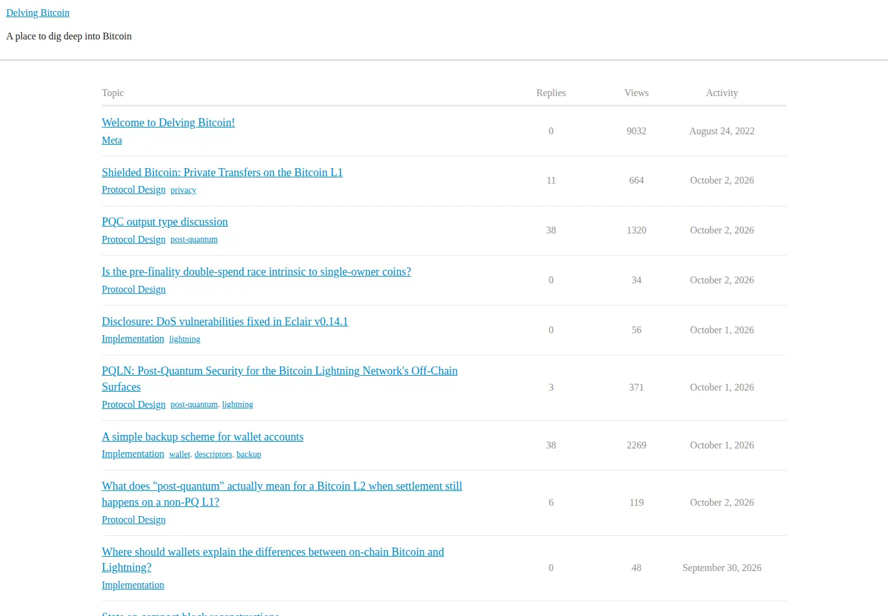The width and height of the screenshot is (888, 616).
Task: Open Protocol Design category under Bitcoin L2 topic
Action: click(134, 520)
